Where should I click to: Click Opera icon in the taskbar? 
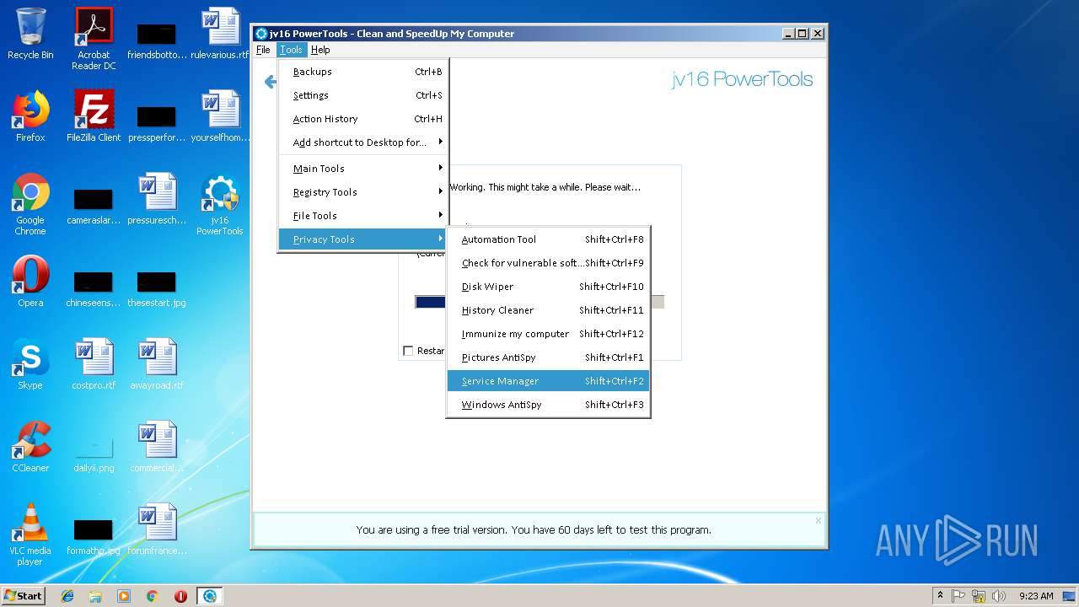click(x=180, y=596)
